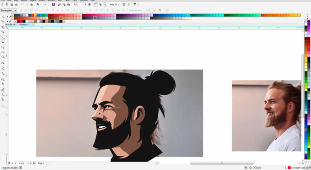Open the application launcher dropdown arrow

(138, 4)
